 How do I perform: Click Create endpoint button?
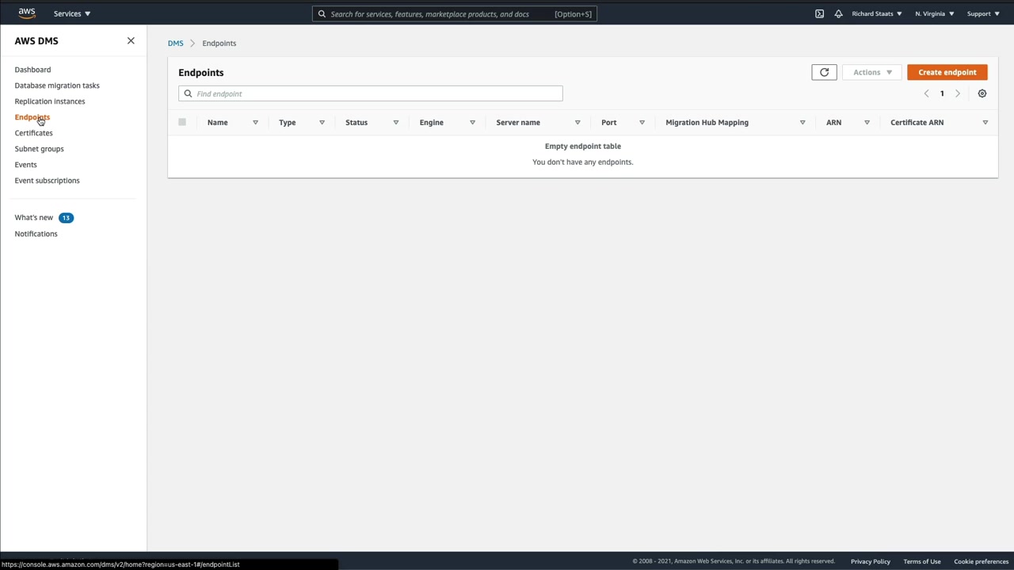point(947,72)
